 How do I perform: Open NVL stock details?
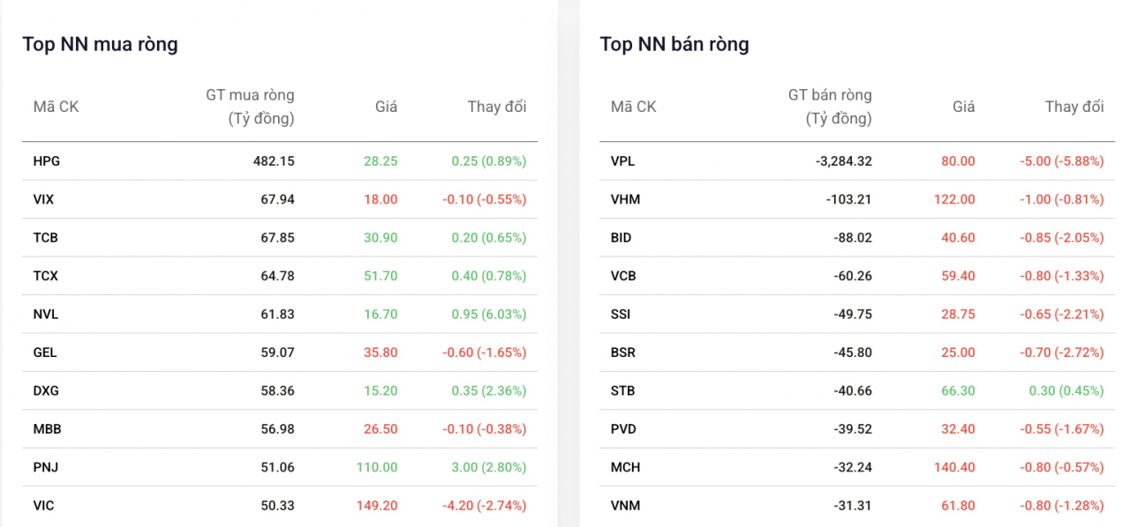tap(46, 315)
